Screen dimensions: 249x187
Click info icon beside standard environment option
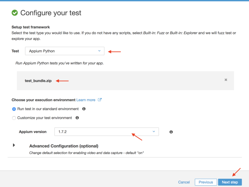84,109
